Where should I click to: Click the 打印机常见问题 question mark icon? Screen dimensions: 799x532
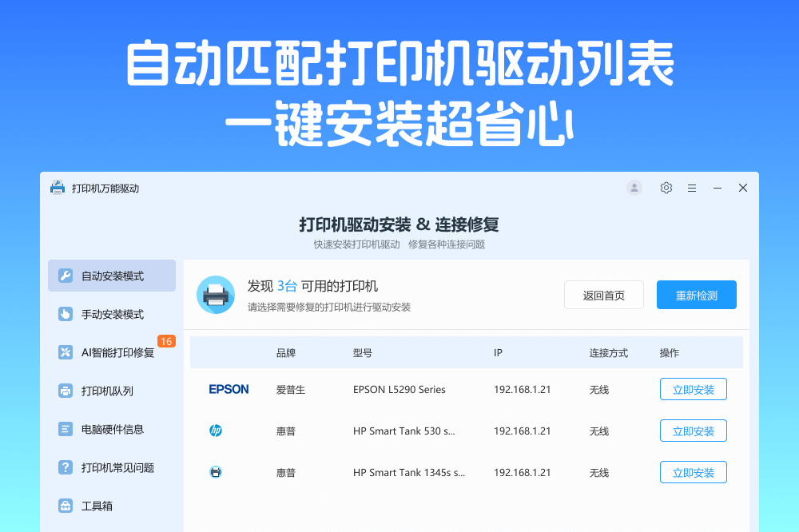(x=66, y=467)
